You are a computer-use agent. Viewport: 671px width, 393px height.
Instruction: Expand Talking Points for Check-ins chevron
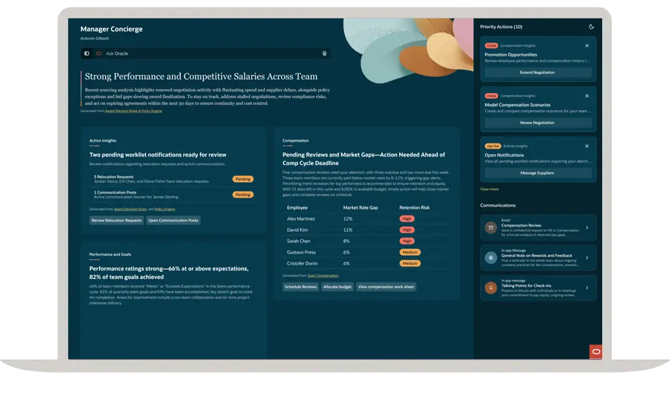[587, 288]
